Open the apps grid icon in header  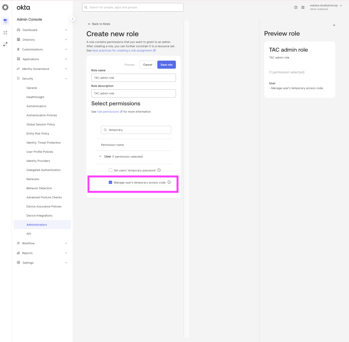tap(303, 8)
